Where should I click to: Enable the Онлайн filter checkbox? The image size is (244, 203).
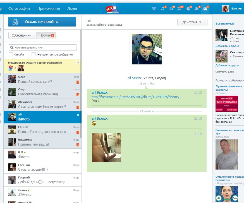click(x=11, y=55)
